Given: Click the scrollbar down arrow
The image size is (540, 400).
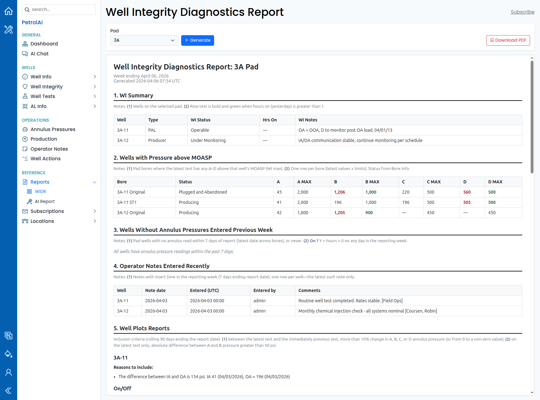Looking at the screenshot, I should [532, 393].
